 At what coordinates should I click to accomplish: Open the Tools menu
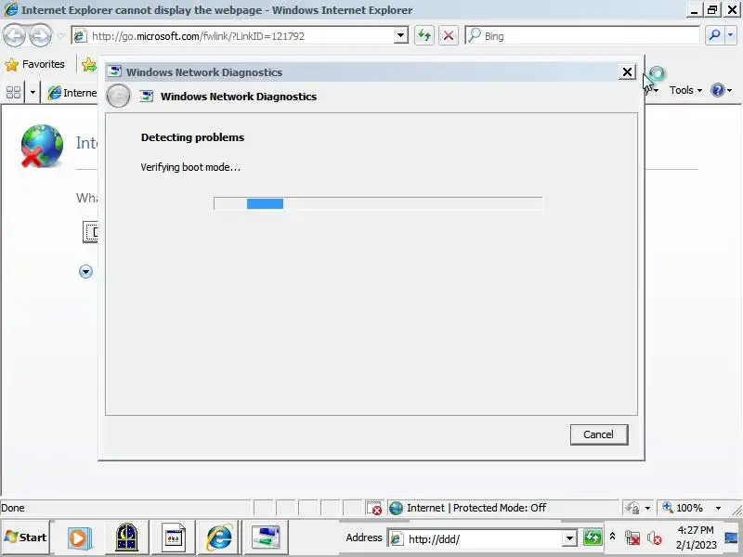point(685,90)
